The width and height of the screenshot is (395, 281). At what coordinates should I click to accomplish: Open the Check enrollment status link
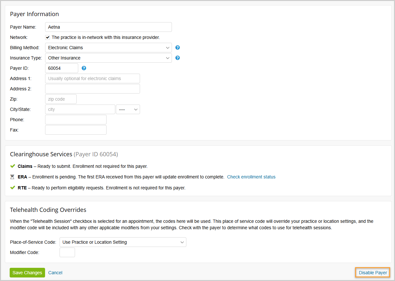click(x=251, y=177)
